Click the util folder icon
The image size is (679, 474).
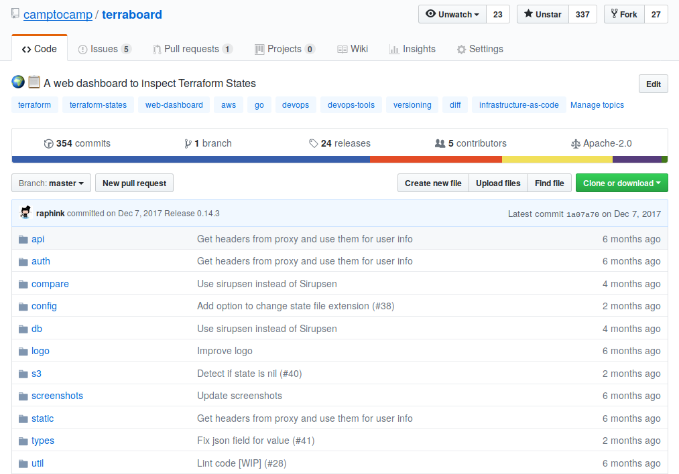pos(23,463)
